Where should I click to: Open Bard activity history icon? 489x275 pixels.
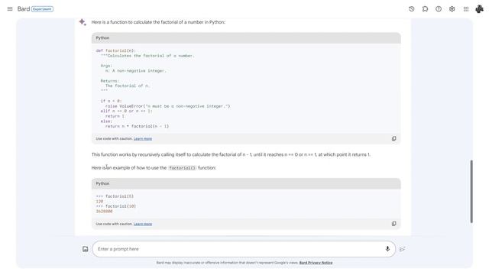411,9
